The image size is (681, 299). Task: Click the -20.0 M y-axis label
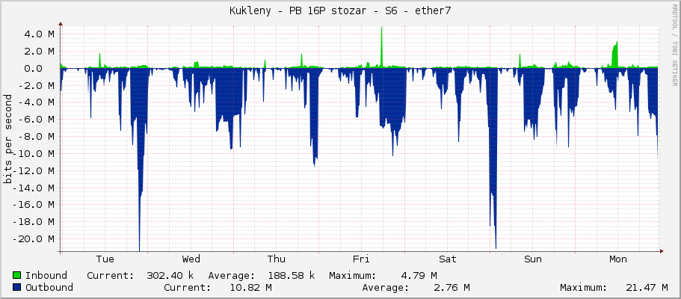33,238
